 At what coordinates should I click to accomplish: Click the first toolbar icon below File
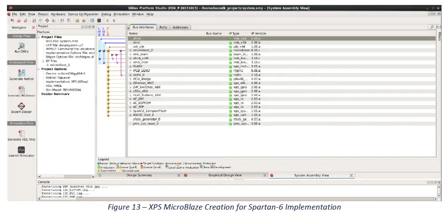[12, 20]
